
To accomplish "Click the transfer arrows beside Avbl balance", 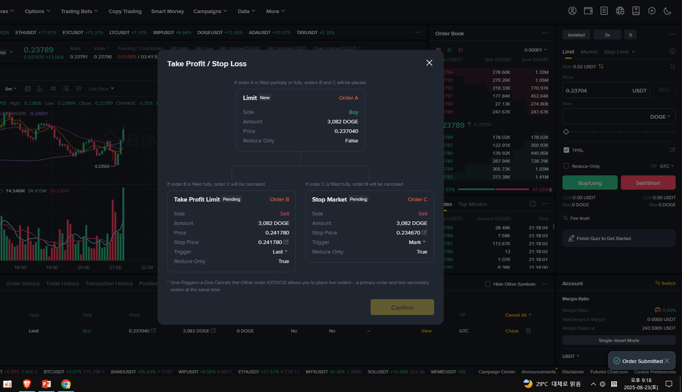I will tap(601, 67).
